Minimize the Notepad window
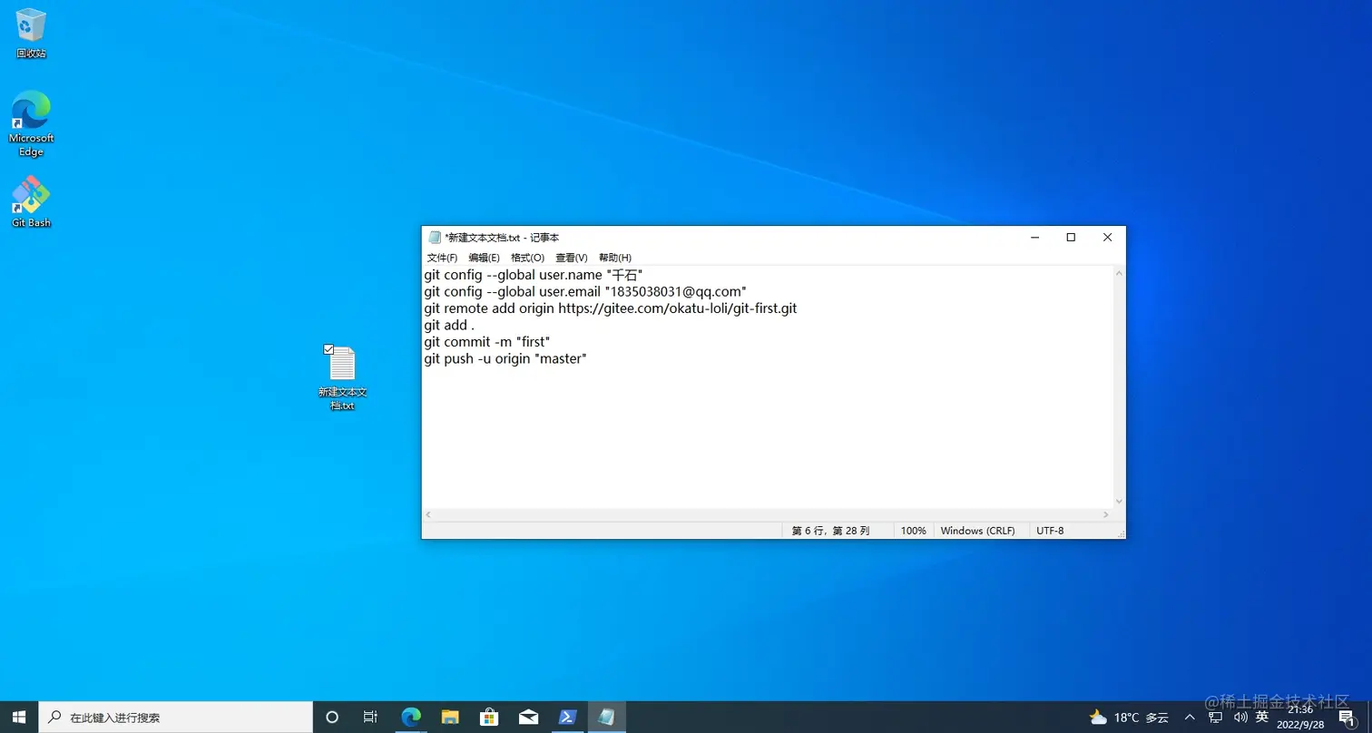 tap(1034, 238)
